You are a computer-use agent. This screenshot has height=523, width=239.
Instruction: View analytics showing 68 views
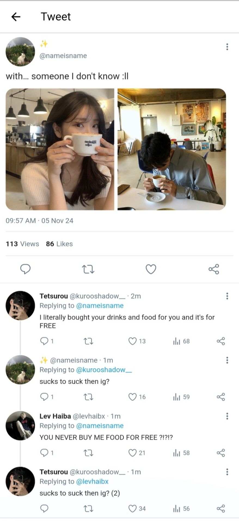(x=181, y=341)
